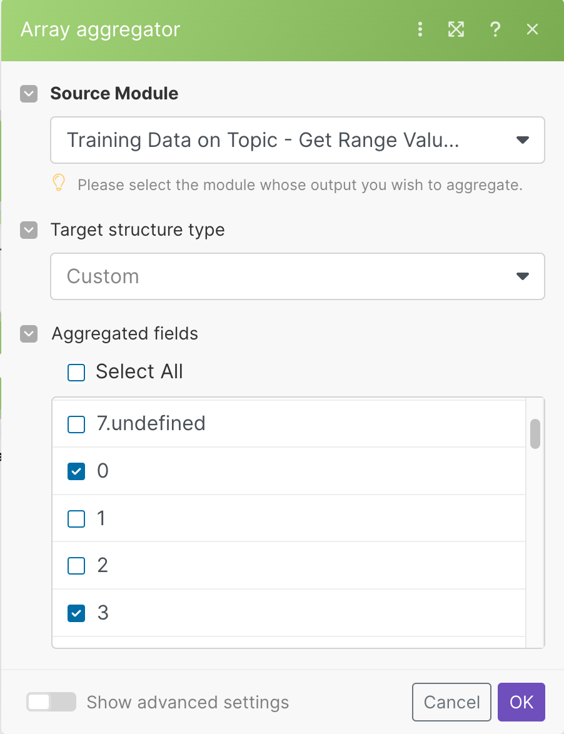Open the Source Module dropdown
564x734 pixels.
click(298, 140)
